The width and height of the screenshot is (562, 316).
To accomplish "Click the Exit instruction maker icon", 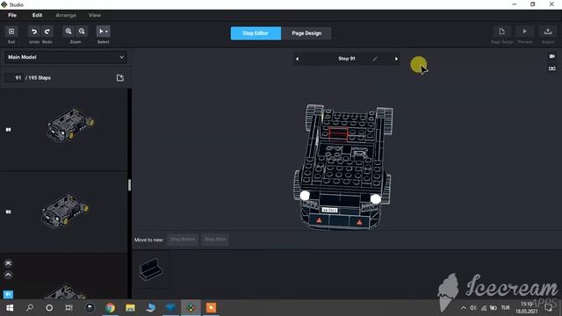I will 11,32.
